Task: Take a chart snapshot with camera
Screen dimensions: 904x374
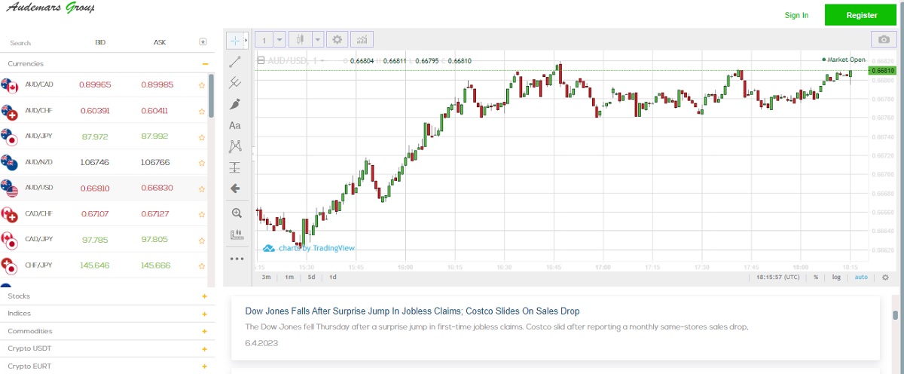Action: tap(882, 39)
